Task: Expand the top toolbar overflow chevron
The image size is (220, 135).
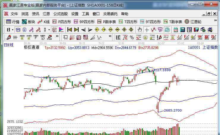Action: point(215,20)
